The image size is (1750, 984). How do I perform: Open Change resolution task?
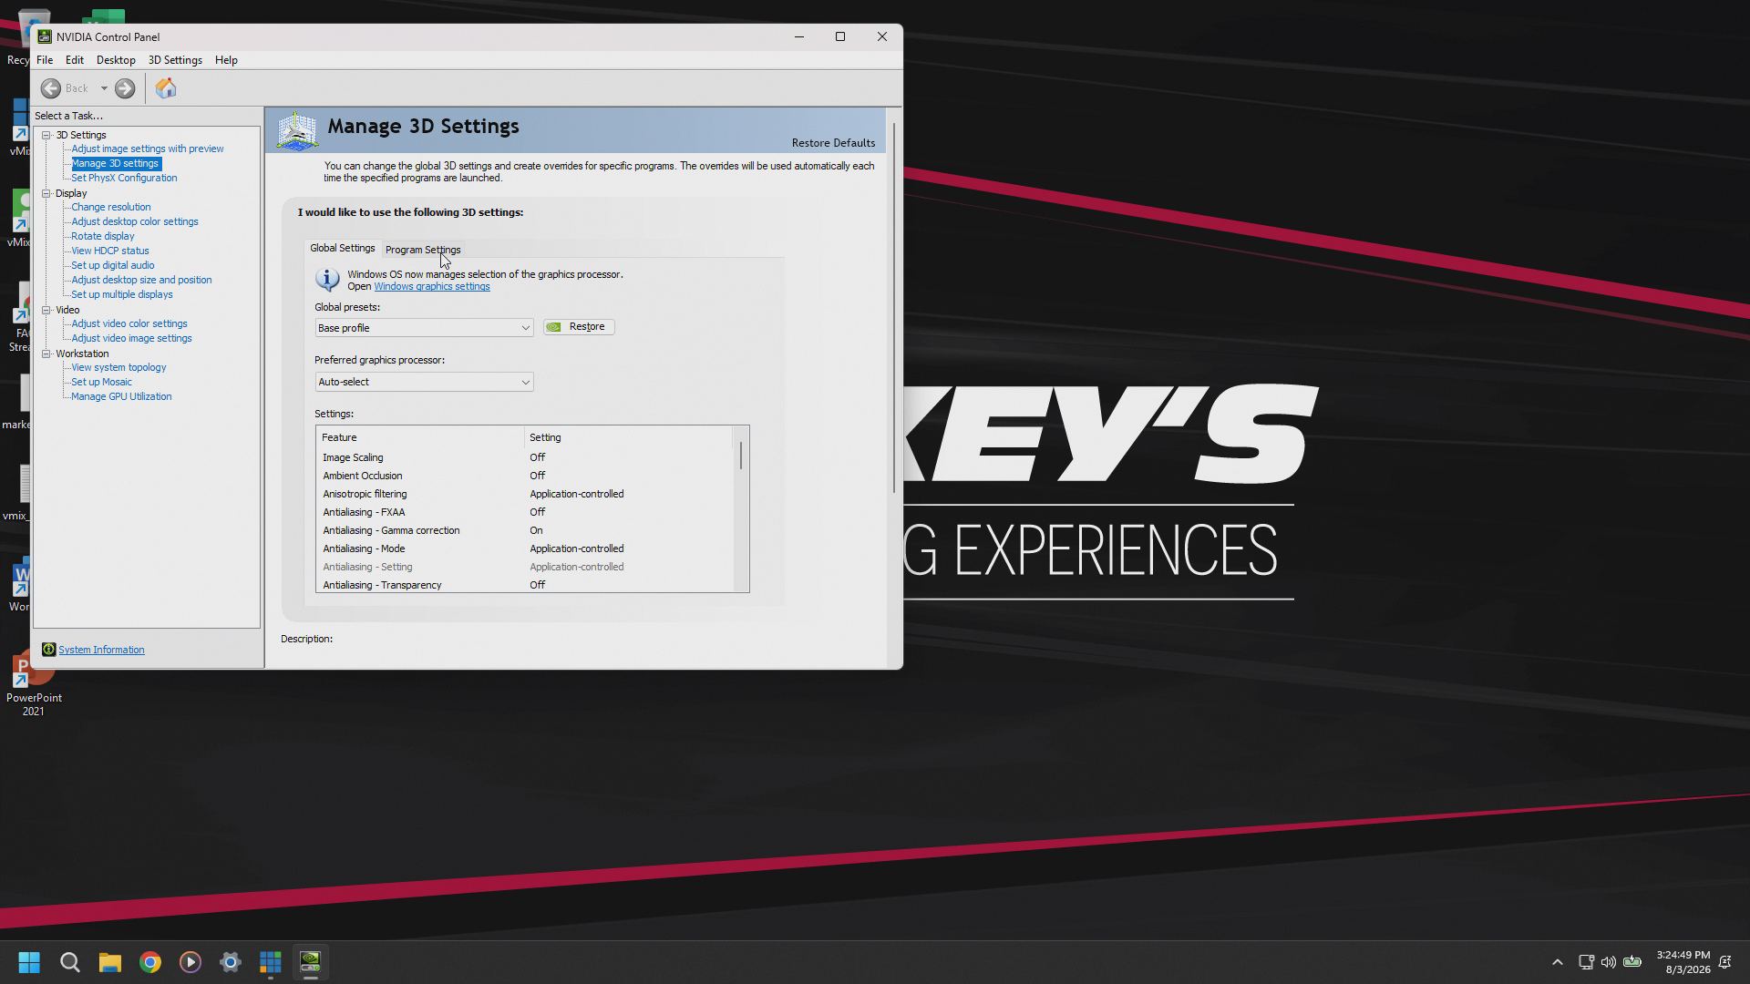coord(111,207)
